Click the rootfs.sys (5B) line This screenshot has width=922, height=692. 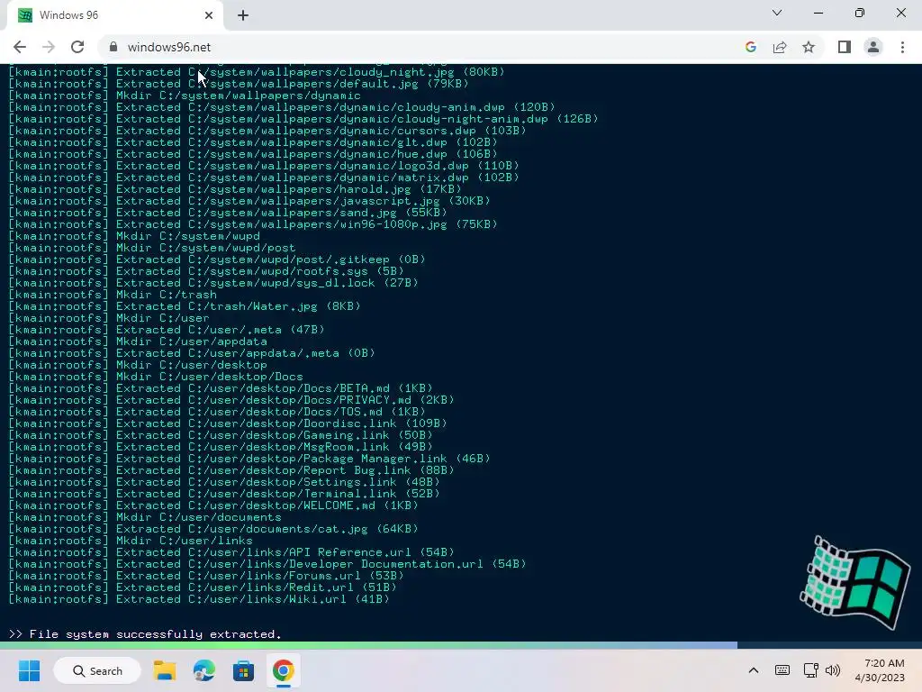click(x=206, y=271)
